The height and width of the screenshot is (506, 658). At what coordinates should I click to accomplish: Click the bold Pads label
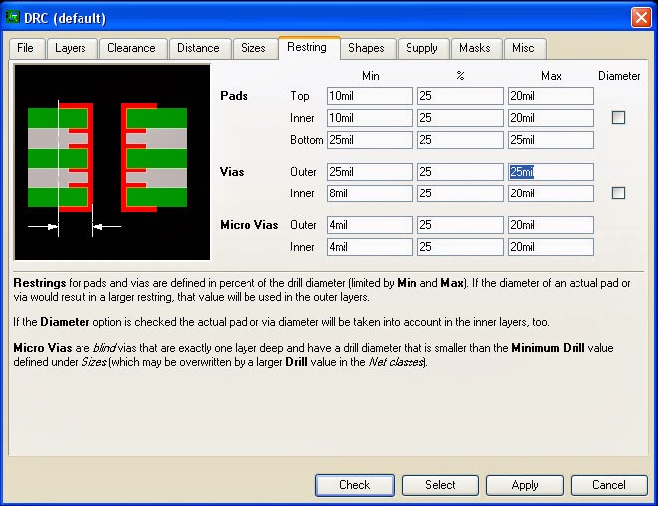(234, 96)
